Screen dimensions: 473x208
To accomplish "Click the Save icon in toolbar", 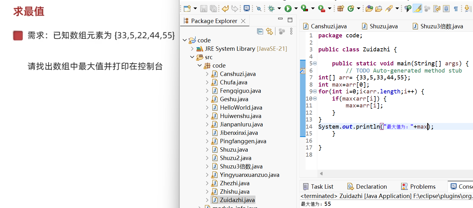I will point(204,9).
